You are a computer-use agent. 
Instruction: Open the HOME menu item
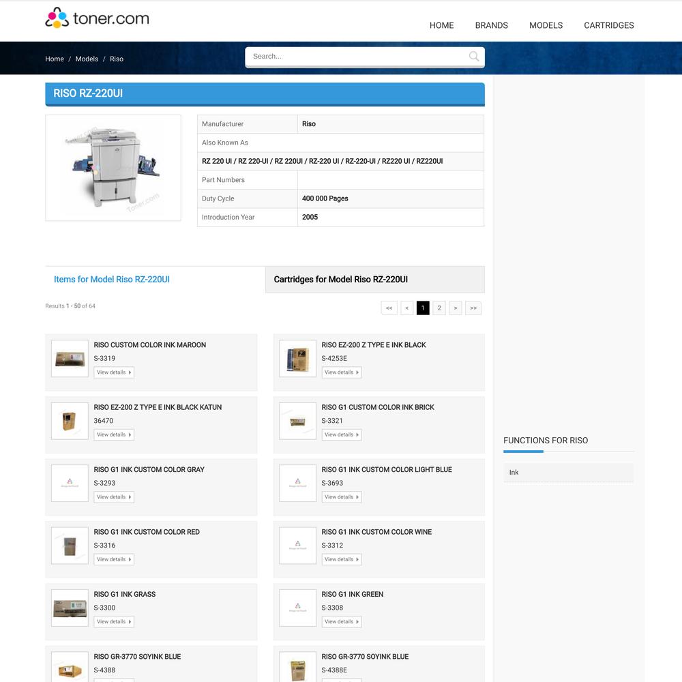pyautogui.click(x=441, y=25)
